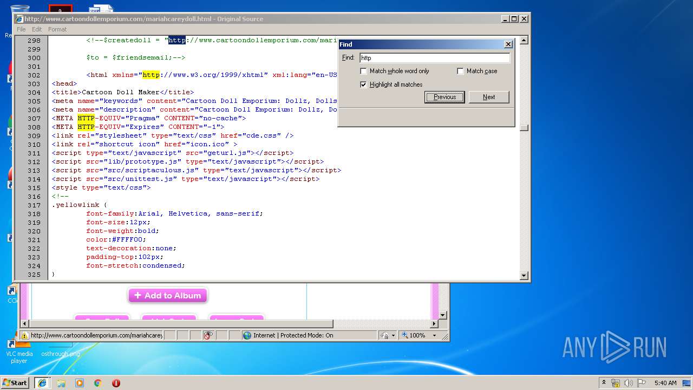
Task: Click scroll down arrow of source viewer
Action: coord(524,276)
